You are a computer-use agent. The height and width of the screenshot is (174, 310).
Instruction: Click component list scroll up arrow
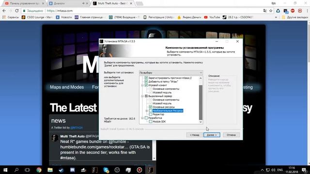coord(201,78)
